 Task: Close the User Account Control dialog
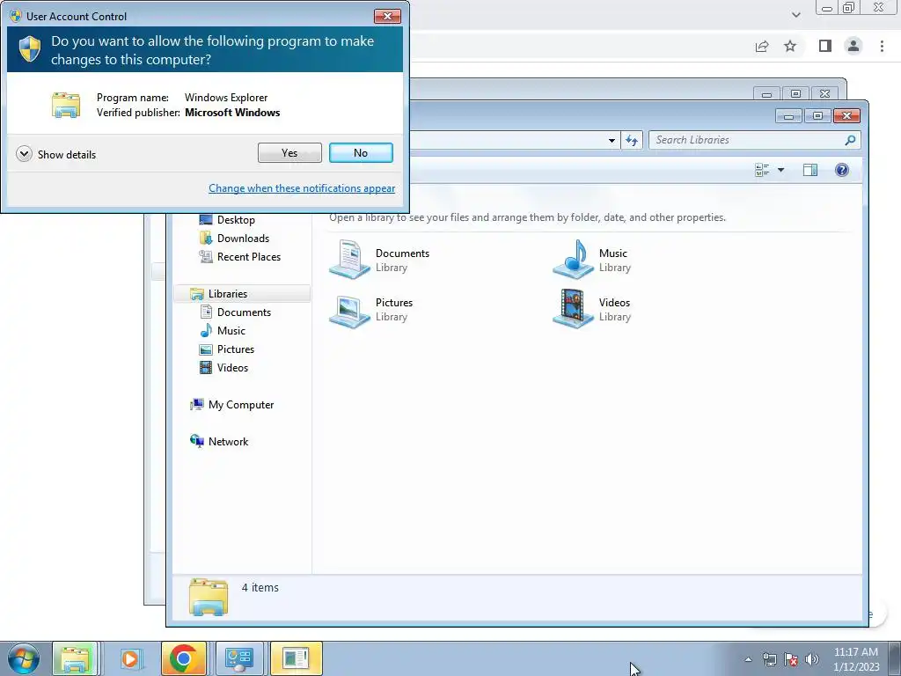(387, 16)
